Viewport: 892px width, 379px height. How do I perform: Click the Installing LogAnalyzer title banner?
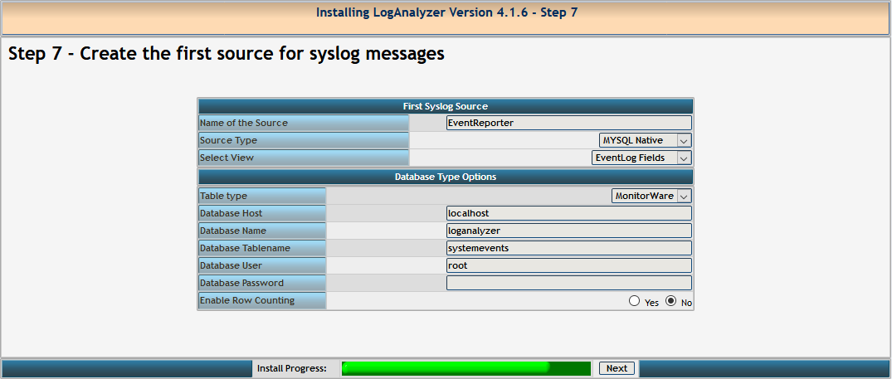coord(446,13)
